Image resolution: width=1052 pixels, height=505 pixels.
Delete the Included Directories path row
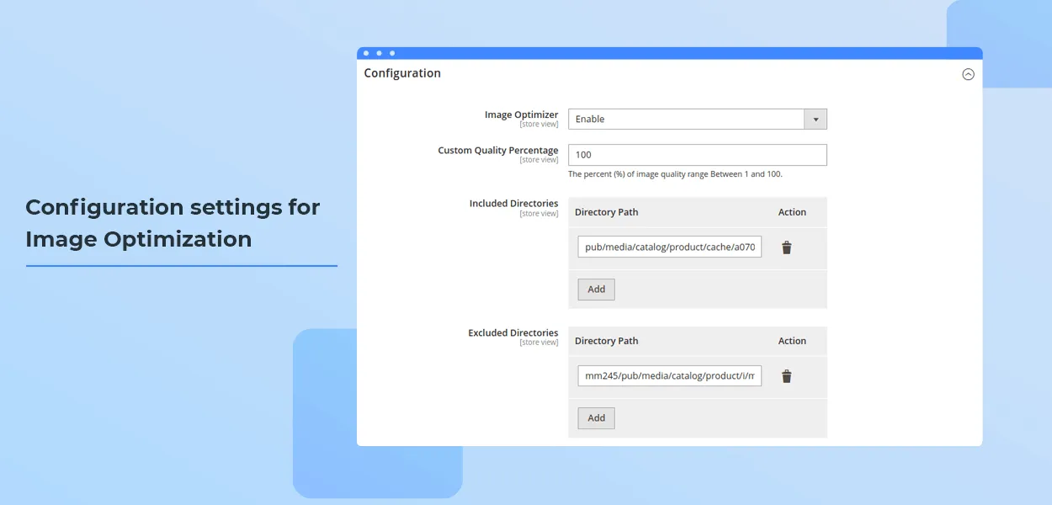point(786,247)
